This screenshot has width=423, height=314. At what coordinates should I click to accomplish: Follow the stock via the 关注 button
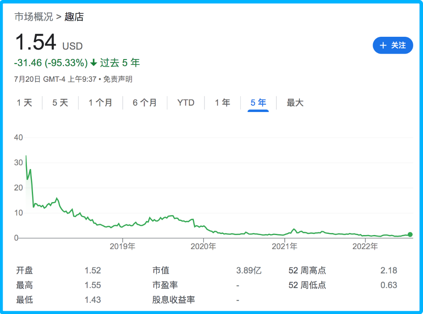tap(392, 45)
